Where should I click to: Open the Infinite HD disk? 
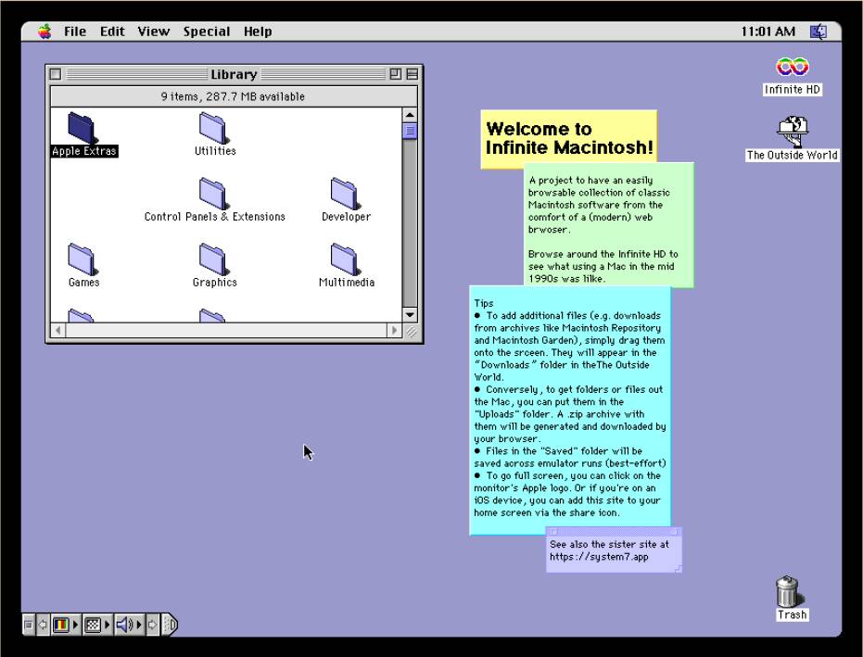coord(791,67)
